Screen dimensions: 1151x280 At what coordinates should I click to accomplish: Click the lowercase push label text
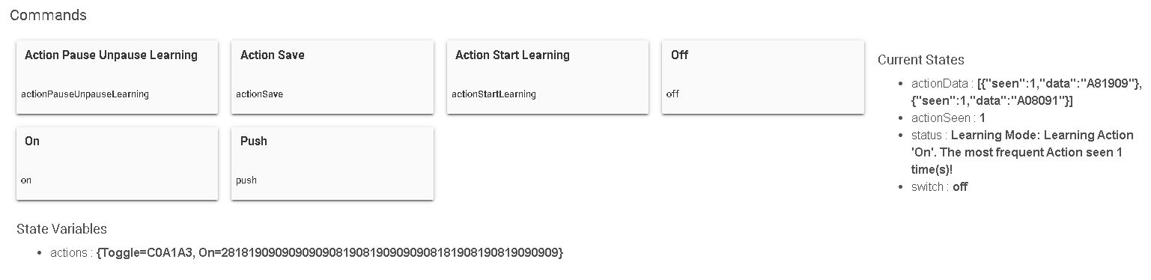tap(246, 180)
